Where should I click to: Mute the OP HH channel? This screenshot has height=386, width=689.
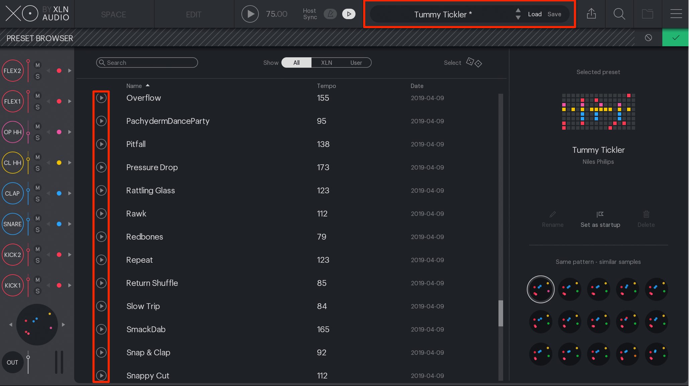(37, 126)
